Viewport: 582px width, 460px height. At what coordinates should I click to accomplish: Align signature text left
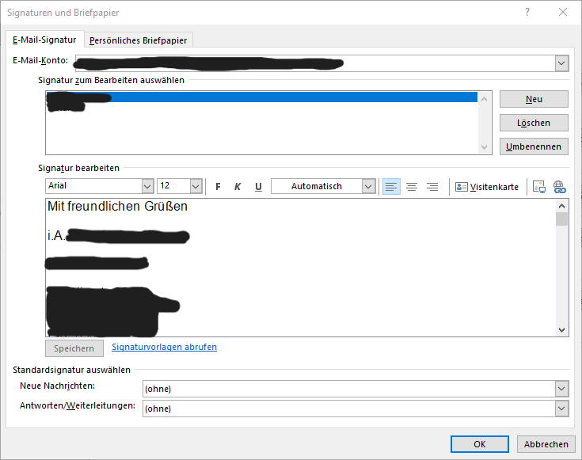[391, 186]
